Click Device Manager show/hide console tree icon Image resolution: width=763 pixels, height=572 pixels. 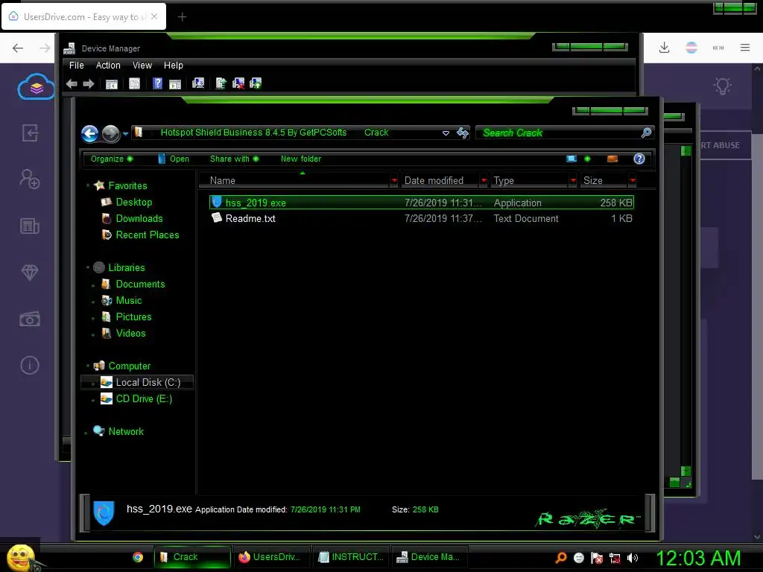[112, 83]
